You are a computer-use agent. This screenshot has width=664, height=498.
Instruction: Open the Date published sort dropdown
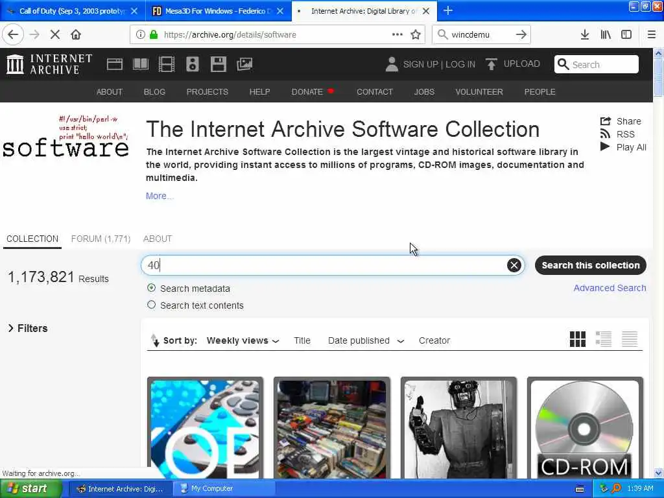coord(366,341)
